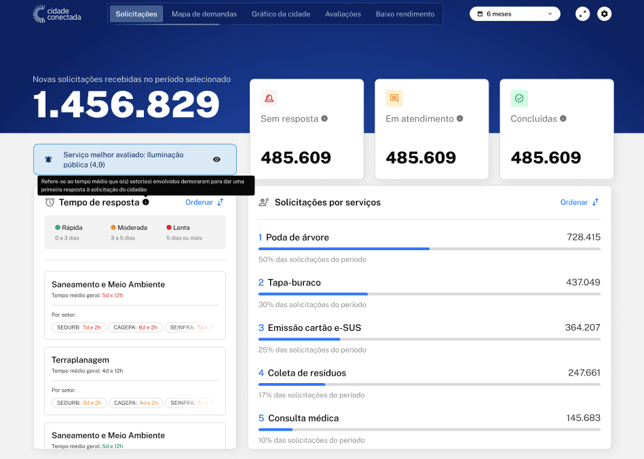This screenshot has width=644, height=459.
Task: Click the Coleta de resíduos row
Action: pos(429,383)
